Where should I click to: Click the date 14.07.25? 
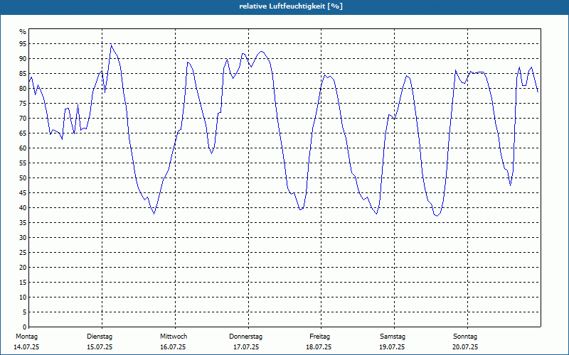pos(26,347)
